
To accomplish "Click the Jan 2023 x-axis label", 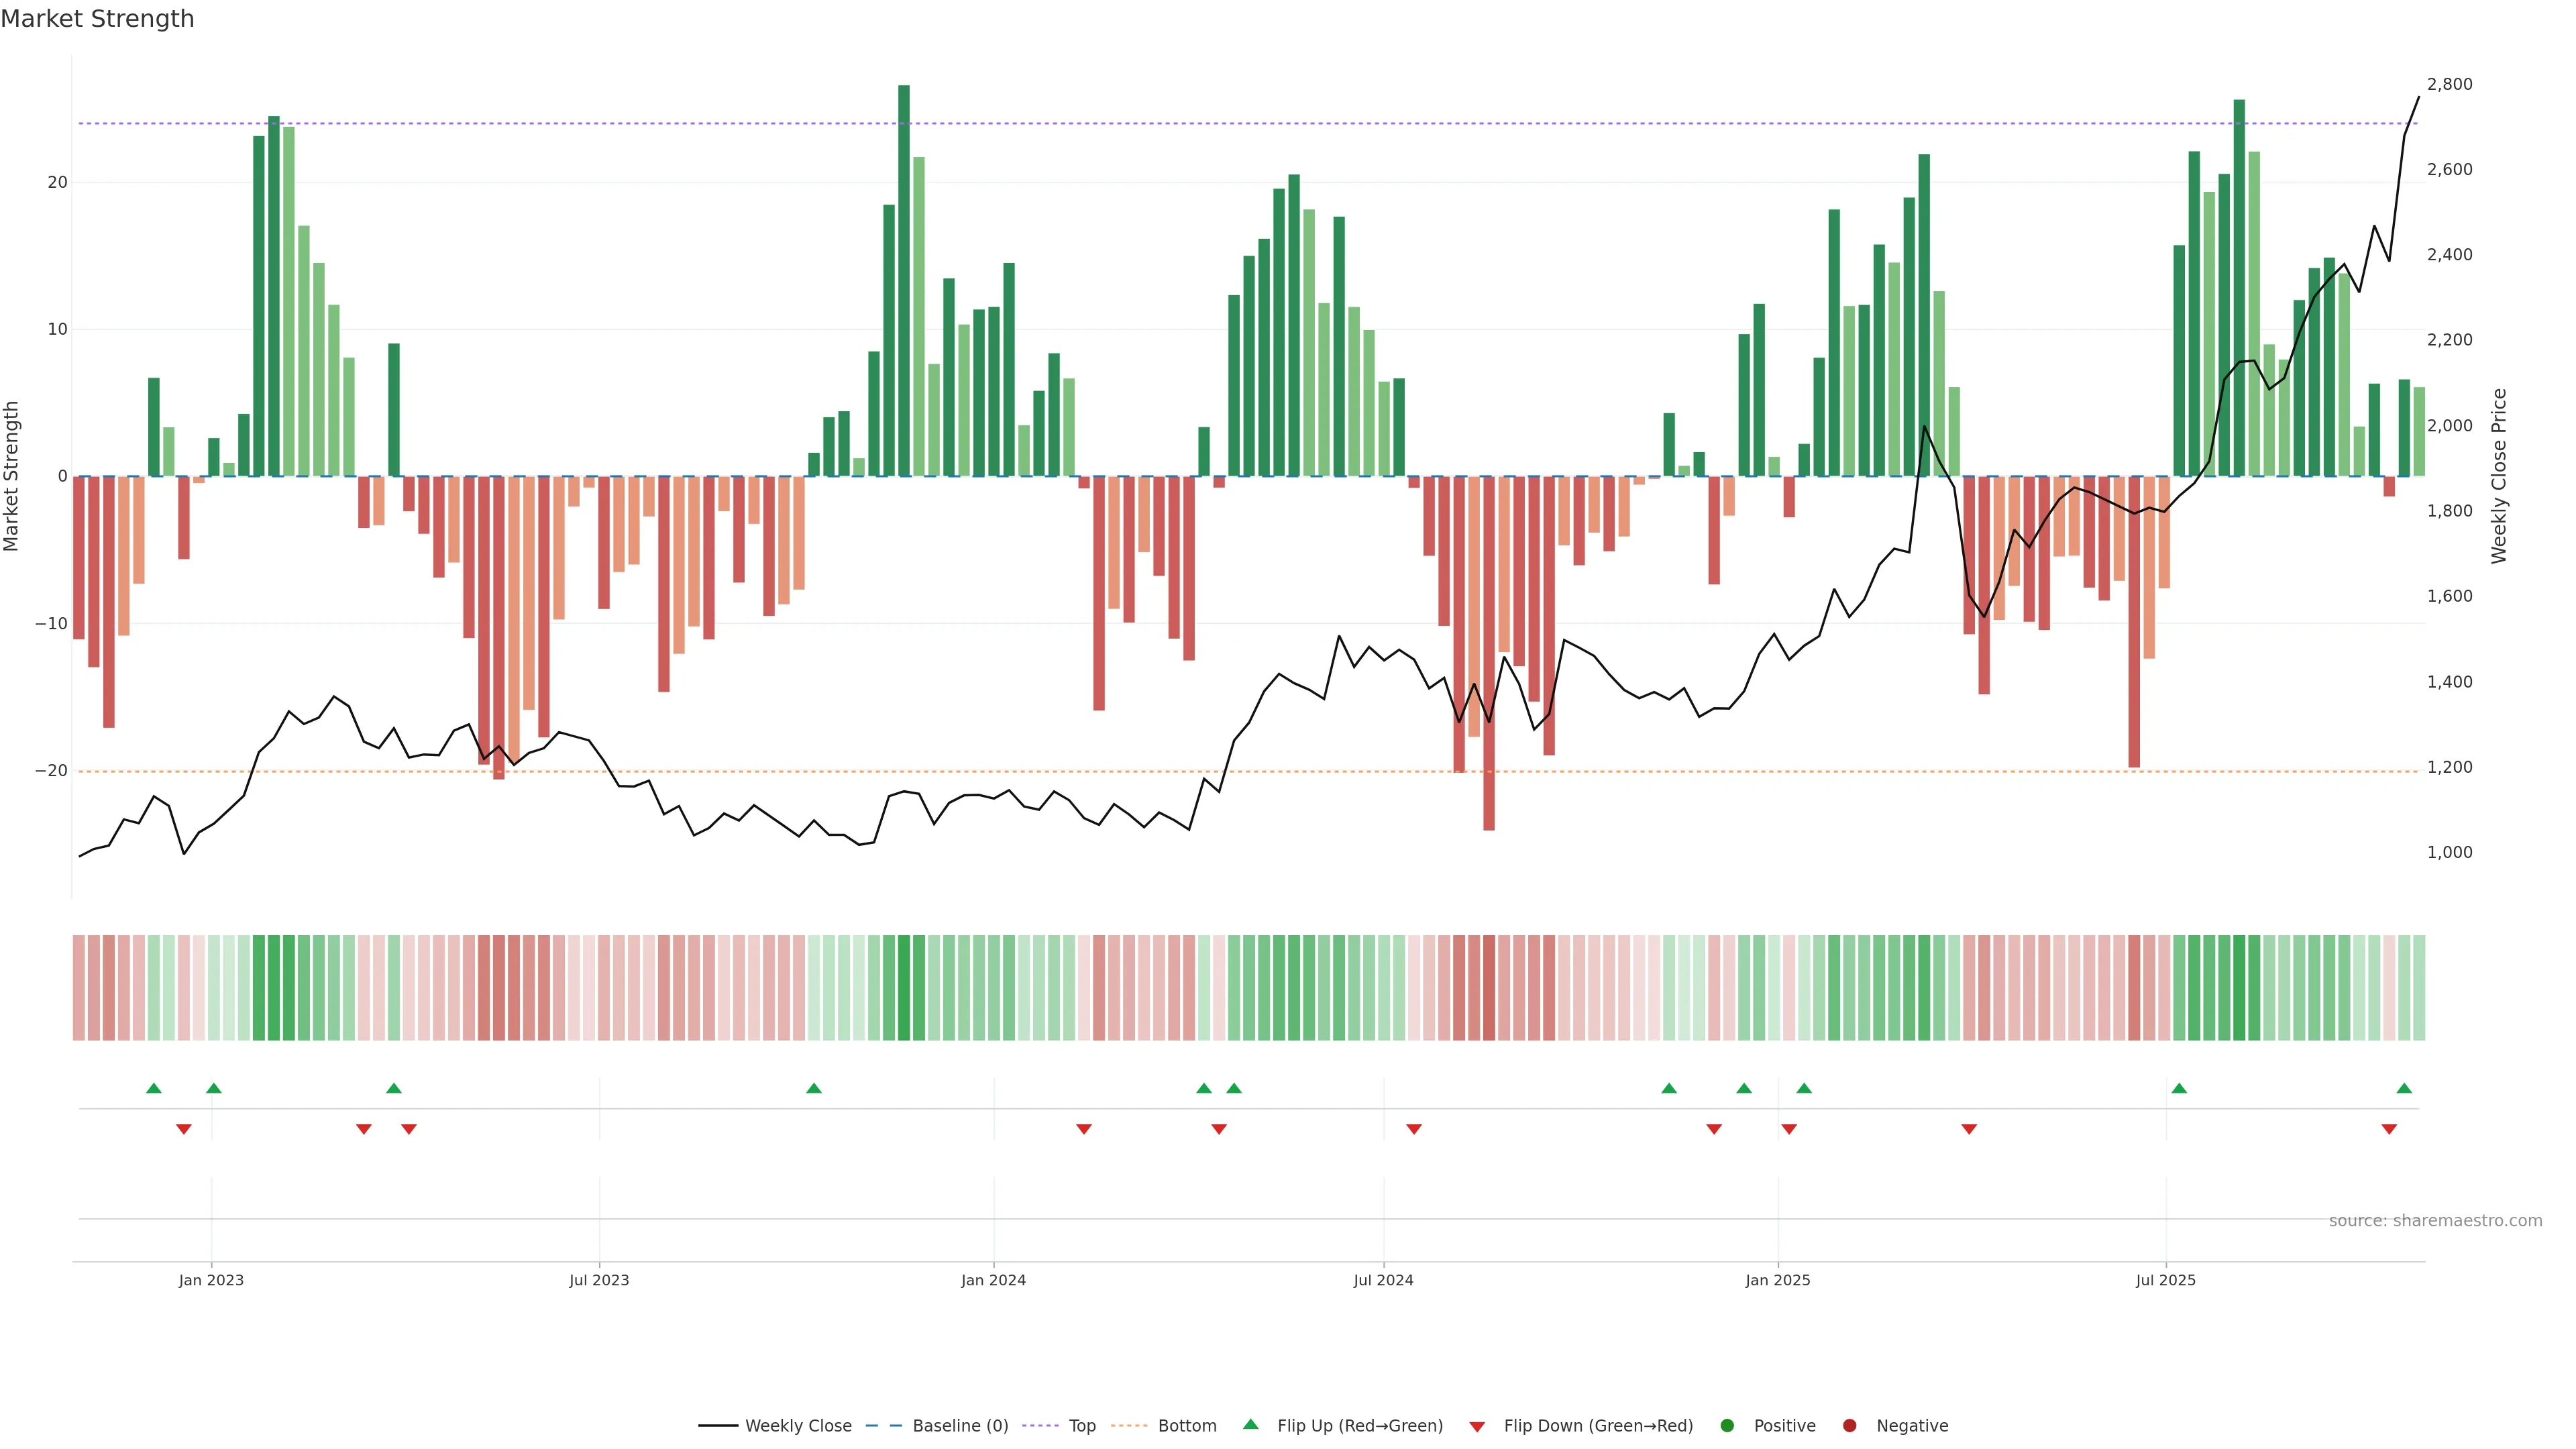I will pyautogui.click(x=211, y=1280).
